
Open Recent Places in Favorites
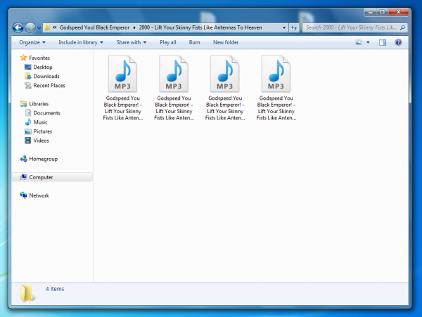[x=49, y=85]
